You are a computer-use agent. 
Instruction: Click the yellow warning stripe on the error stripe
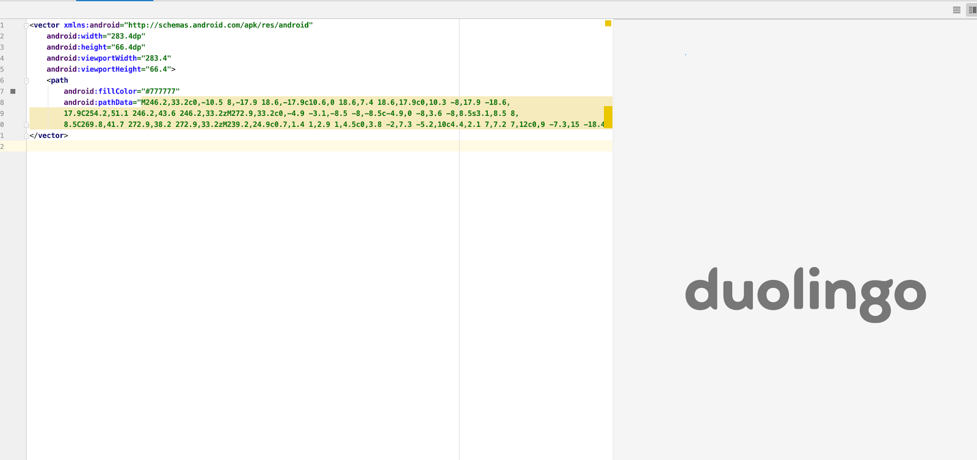[608, 117]
